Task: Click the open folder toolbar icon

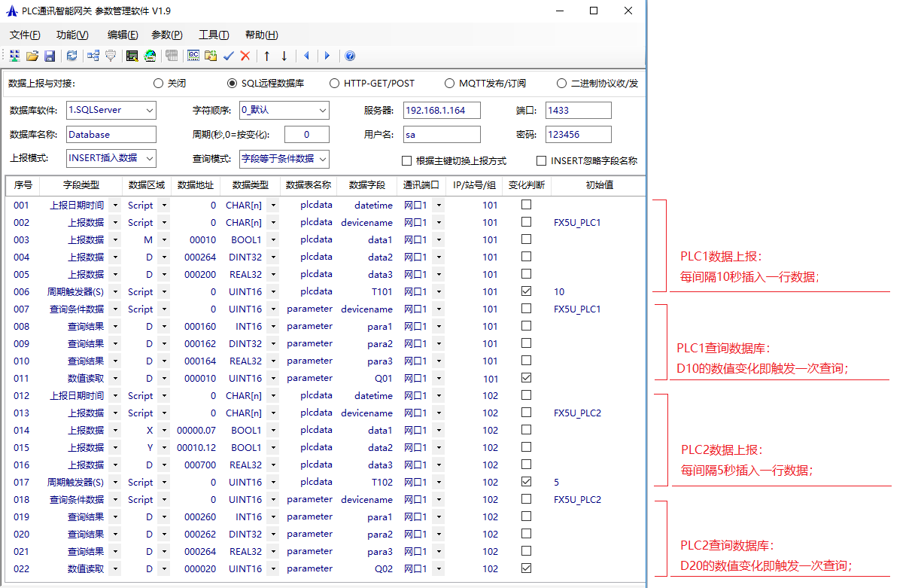Action: click(32, 56)
